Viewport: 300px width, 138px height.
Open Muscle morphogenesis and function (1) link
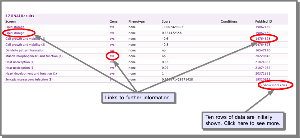click(34, 56)
